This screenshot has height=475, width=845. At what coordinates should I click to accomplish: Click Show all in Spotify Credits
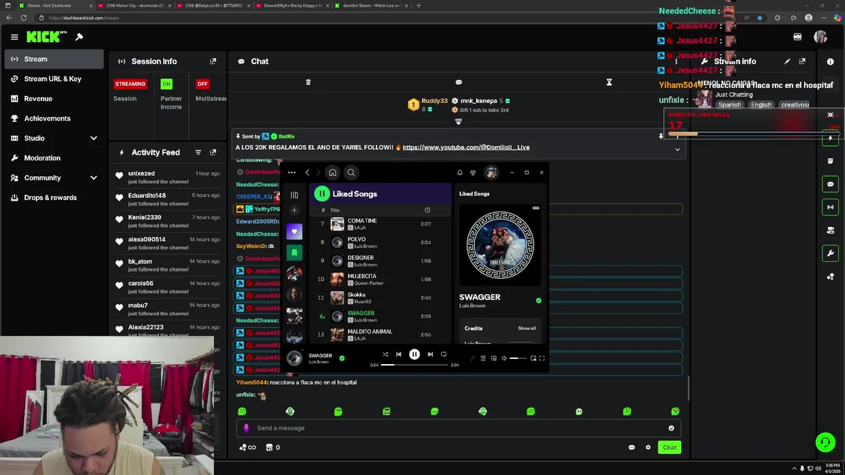pyautogui.click(x=527, y=329)
